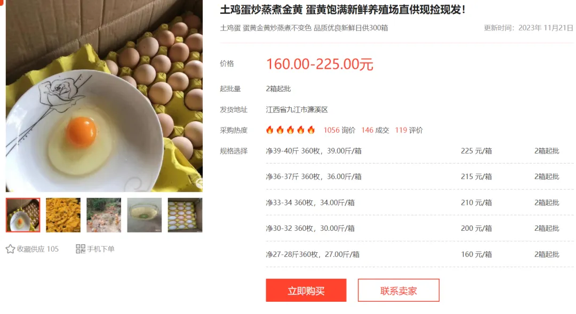This screenshot has height=314, width=576.
Task: Open the 146 成交 transactions link
Action: pos(375,131)
